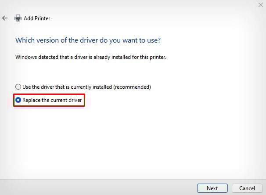Viewport: 266px width, 195px height.
Task: Select the Replace the current driver radio
Action: pos(18,100)
